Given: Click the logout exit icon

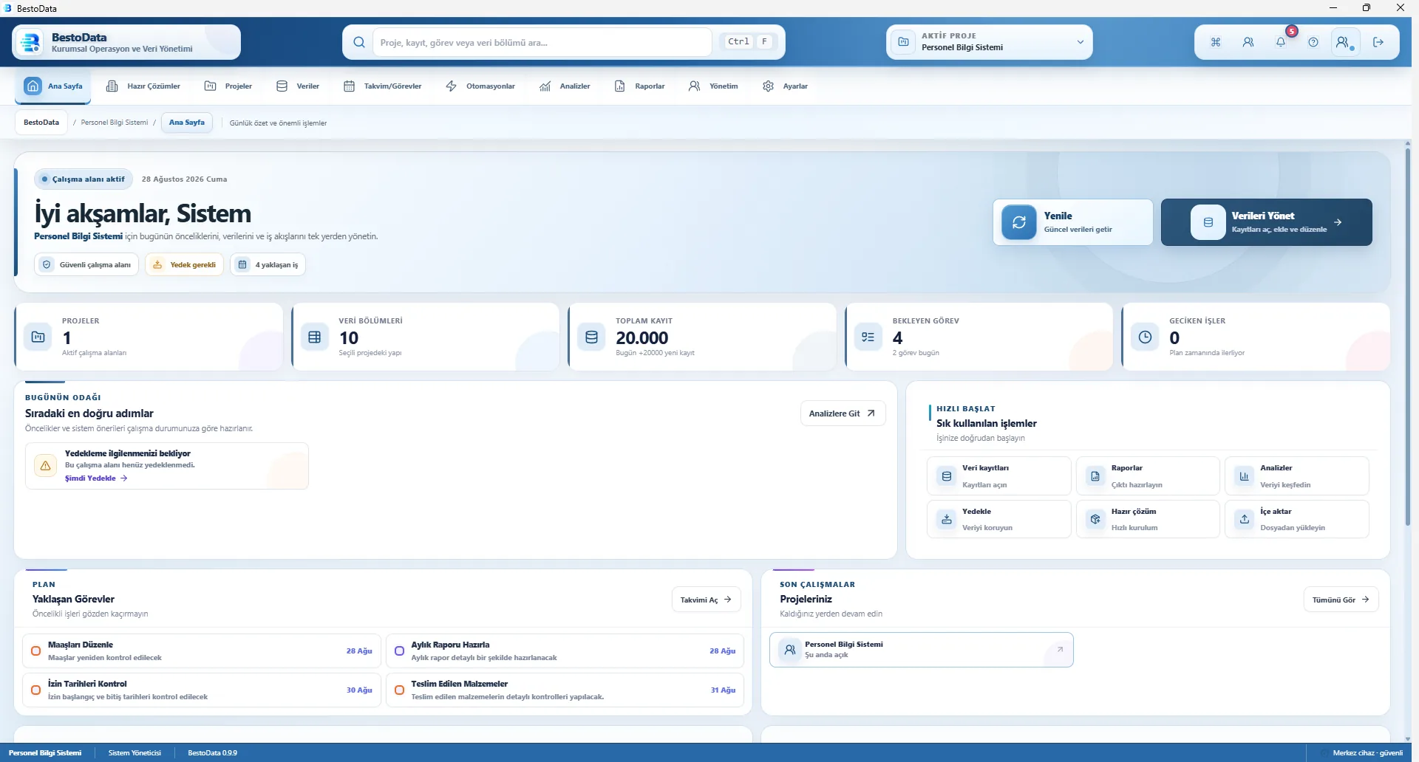Looking at the screenshot, I should 1378,42.
